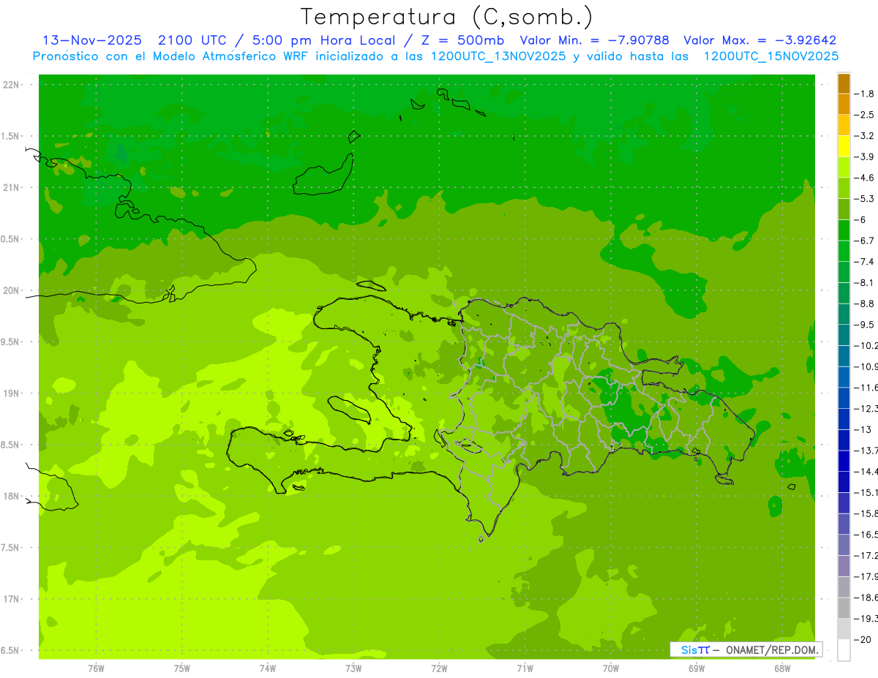Click the "72W" longitude label
Viewport: 878px width, 678px height.
pos(439,668)
